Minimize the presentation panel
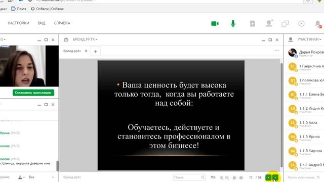The image size is (324, 182). pyautogui.click(x=263, y=40)
